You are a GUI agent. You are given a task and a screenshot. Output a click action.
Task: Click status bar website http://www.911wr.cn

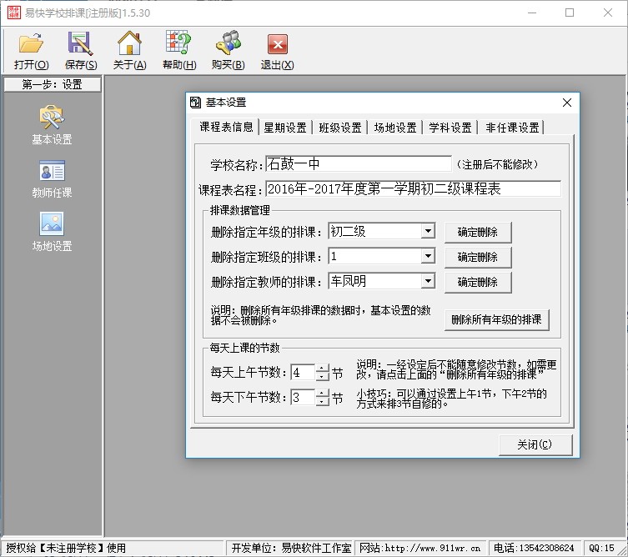[420, 548]
